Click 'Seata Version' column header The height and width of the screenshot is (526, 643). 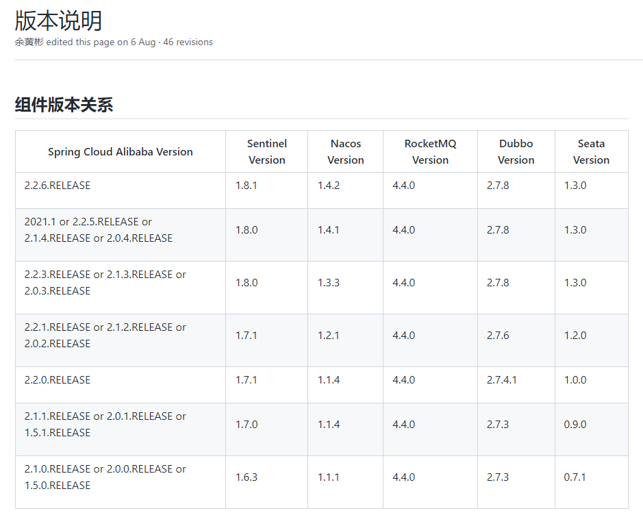(x=592, y=152)
